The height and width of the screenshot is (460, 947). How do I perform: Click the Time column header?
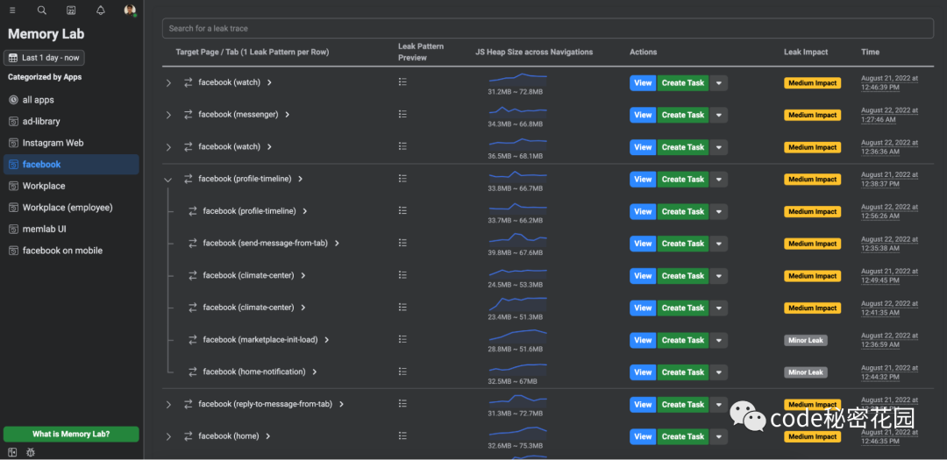pos(871,52)
